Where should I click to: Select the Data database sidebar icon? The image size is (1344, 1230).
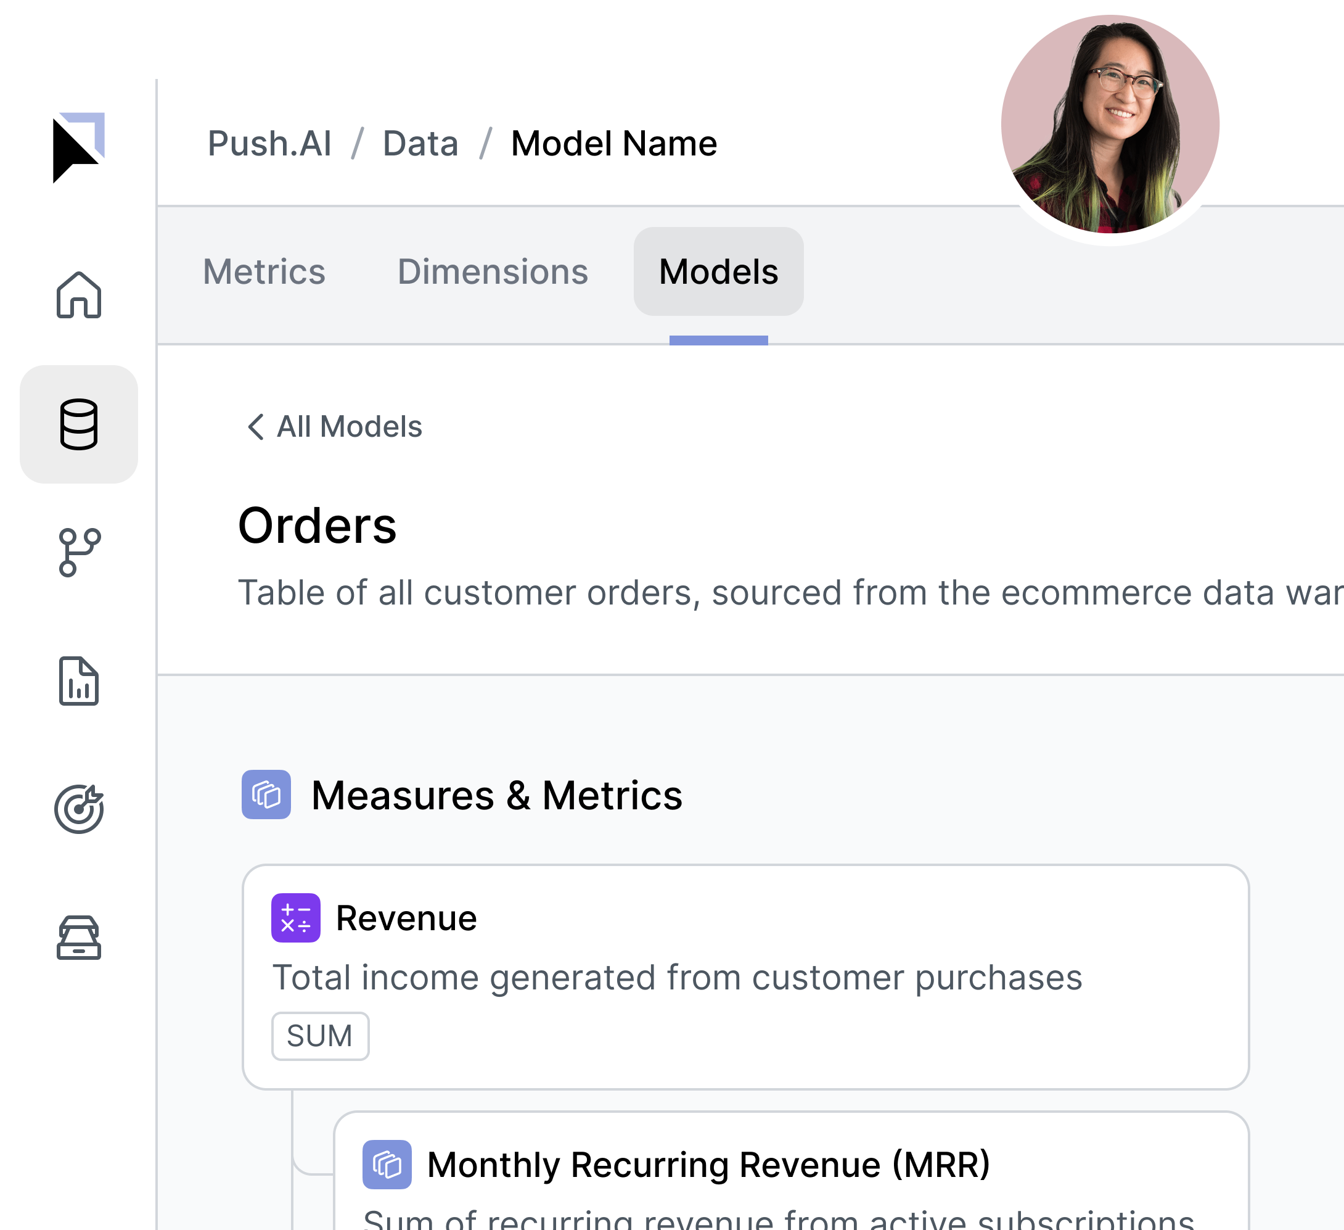79,424
